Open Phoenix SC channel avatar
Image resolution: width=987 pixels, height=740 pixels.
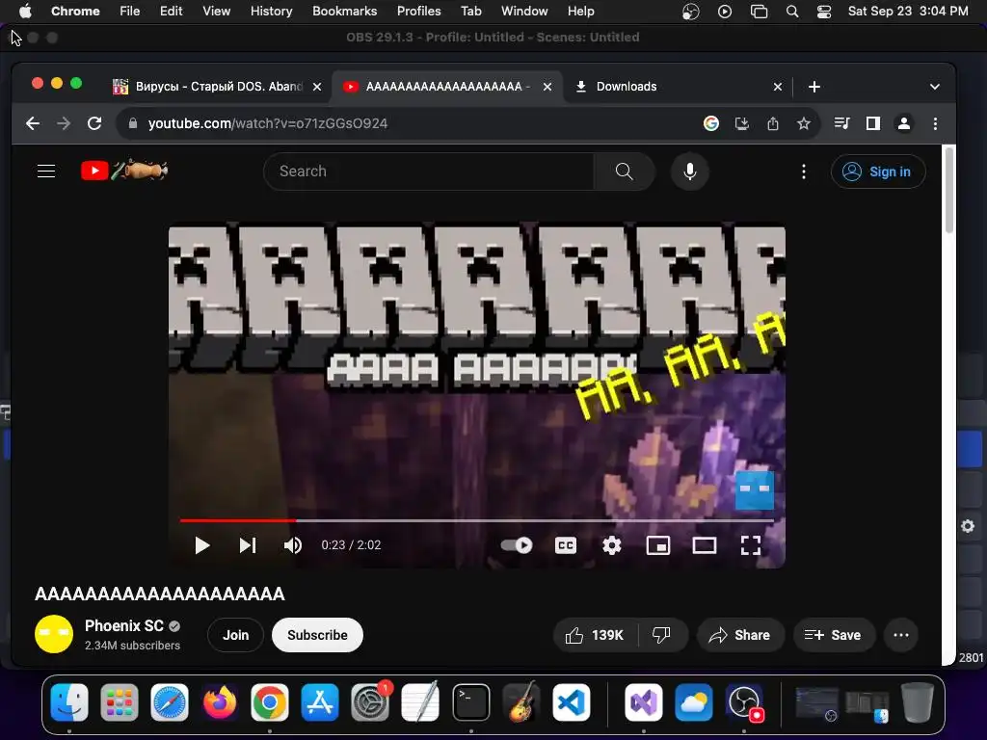tap(54, 634)
